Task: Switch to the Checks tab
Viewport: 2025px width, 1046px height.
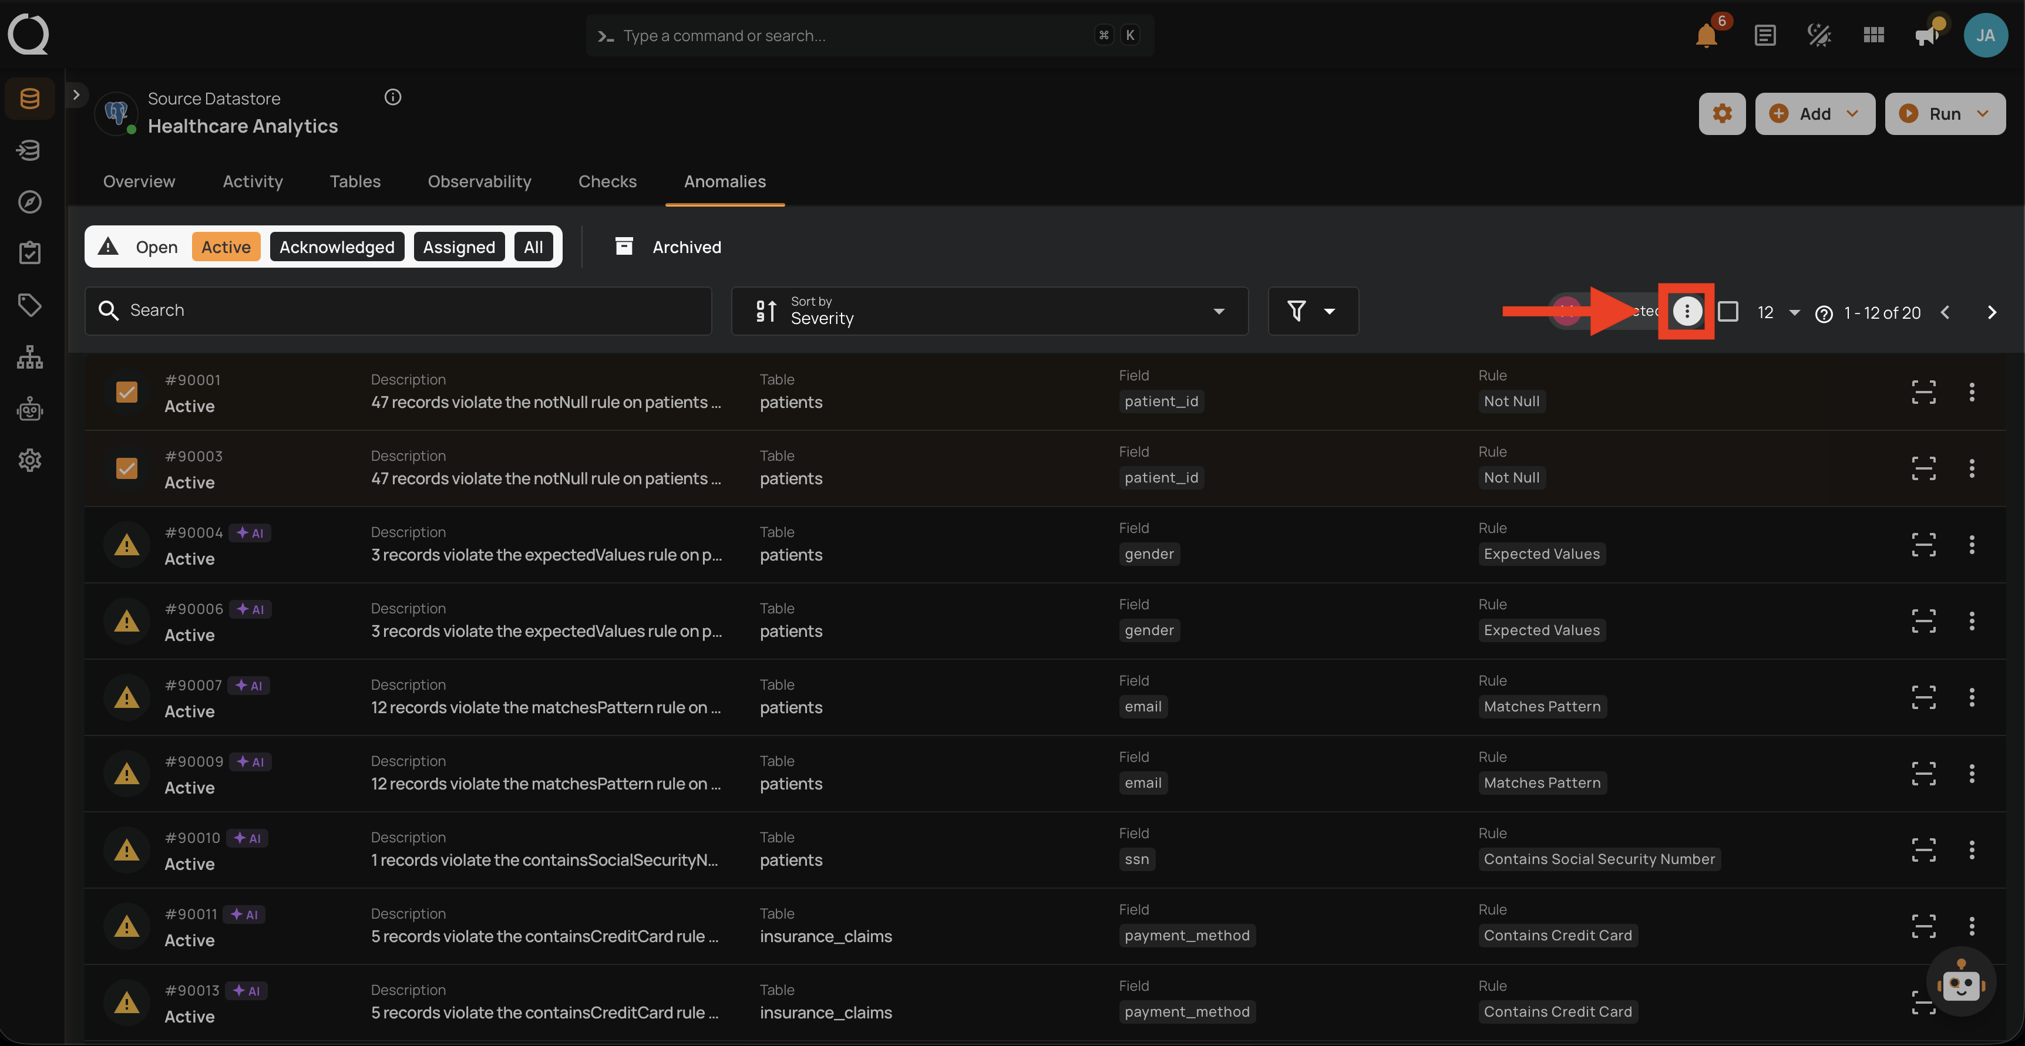Action: pos(607,181)
